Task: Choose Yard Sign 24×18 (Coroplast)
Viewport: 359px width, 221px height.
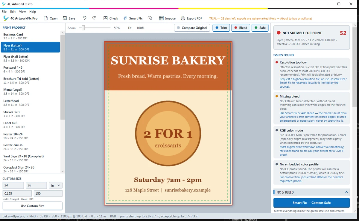Action: pos(30,158)
